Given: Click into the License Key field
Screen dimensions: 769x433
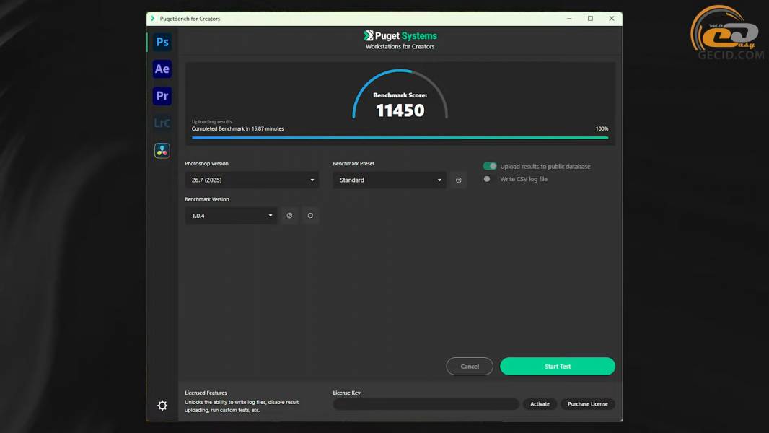Looking at the screenshot, I should [x=426, y=404].
